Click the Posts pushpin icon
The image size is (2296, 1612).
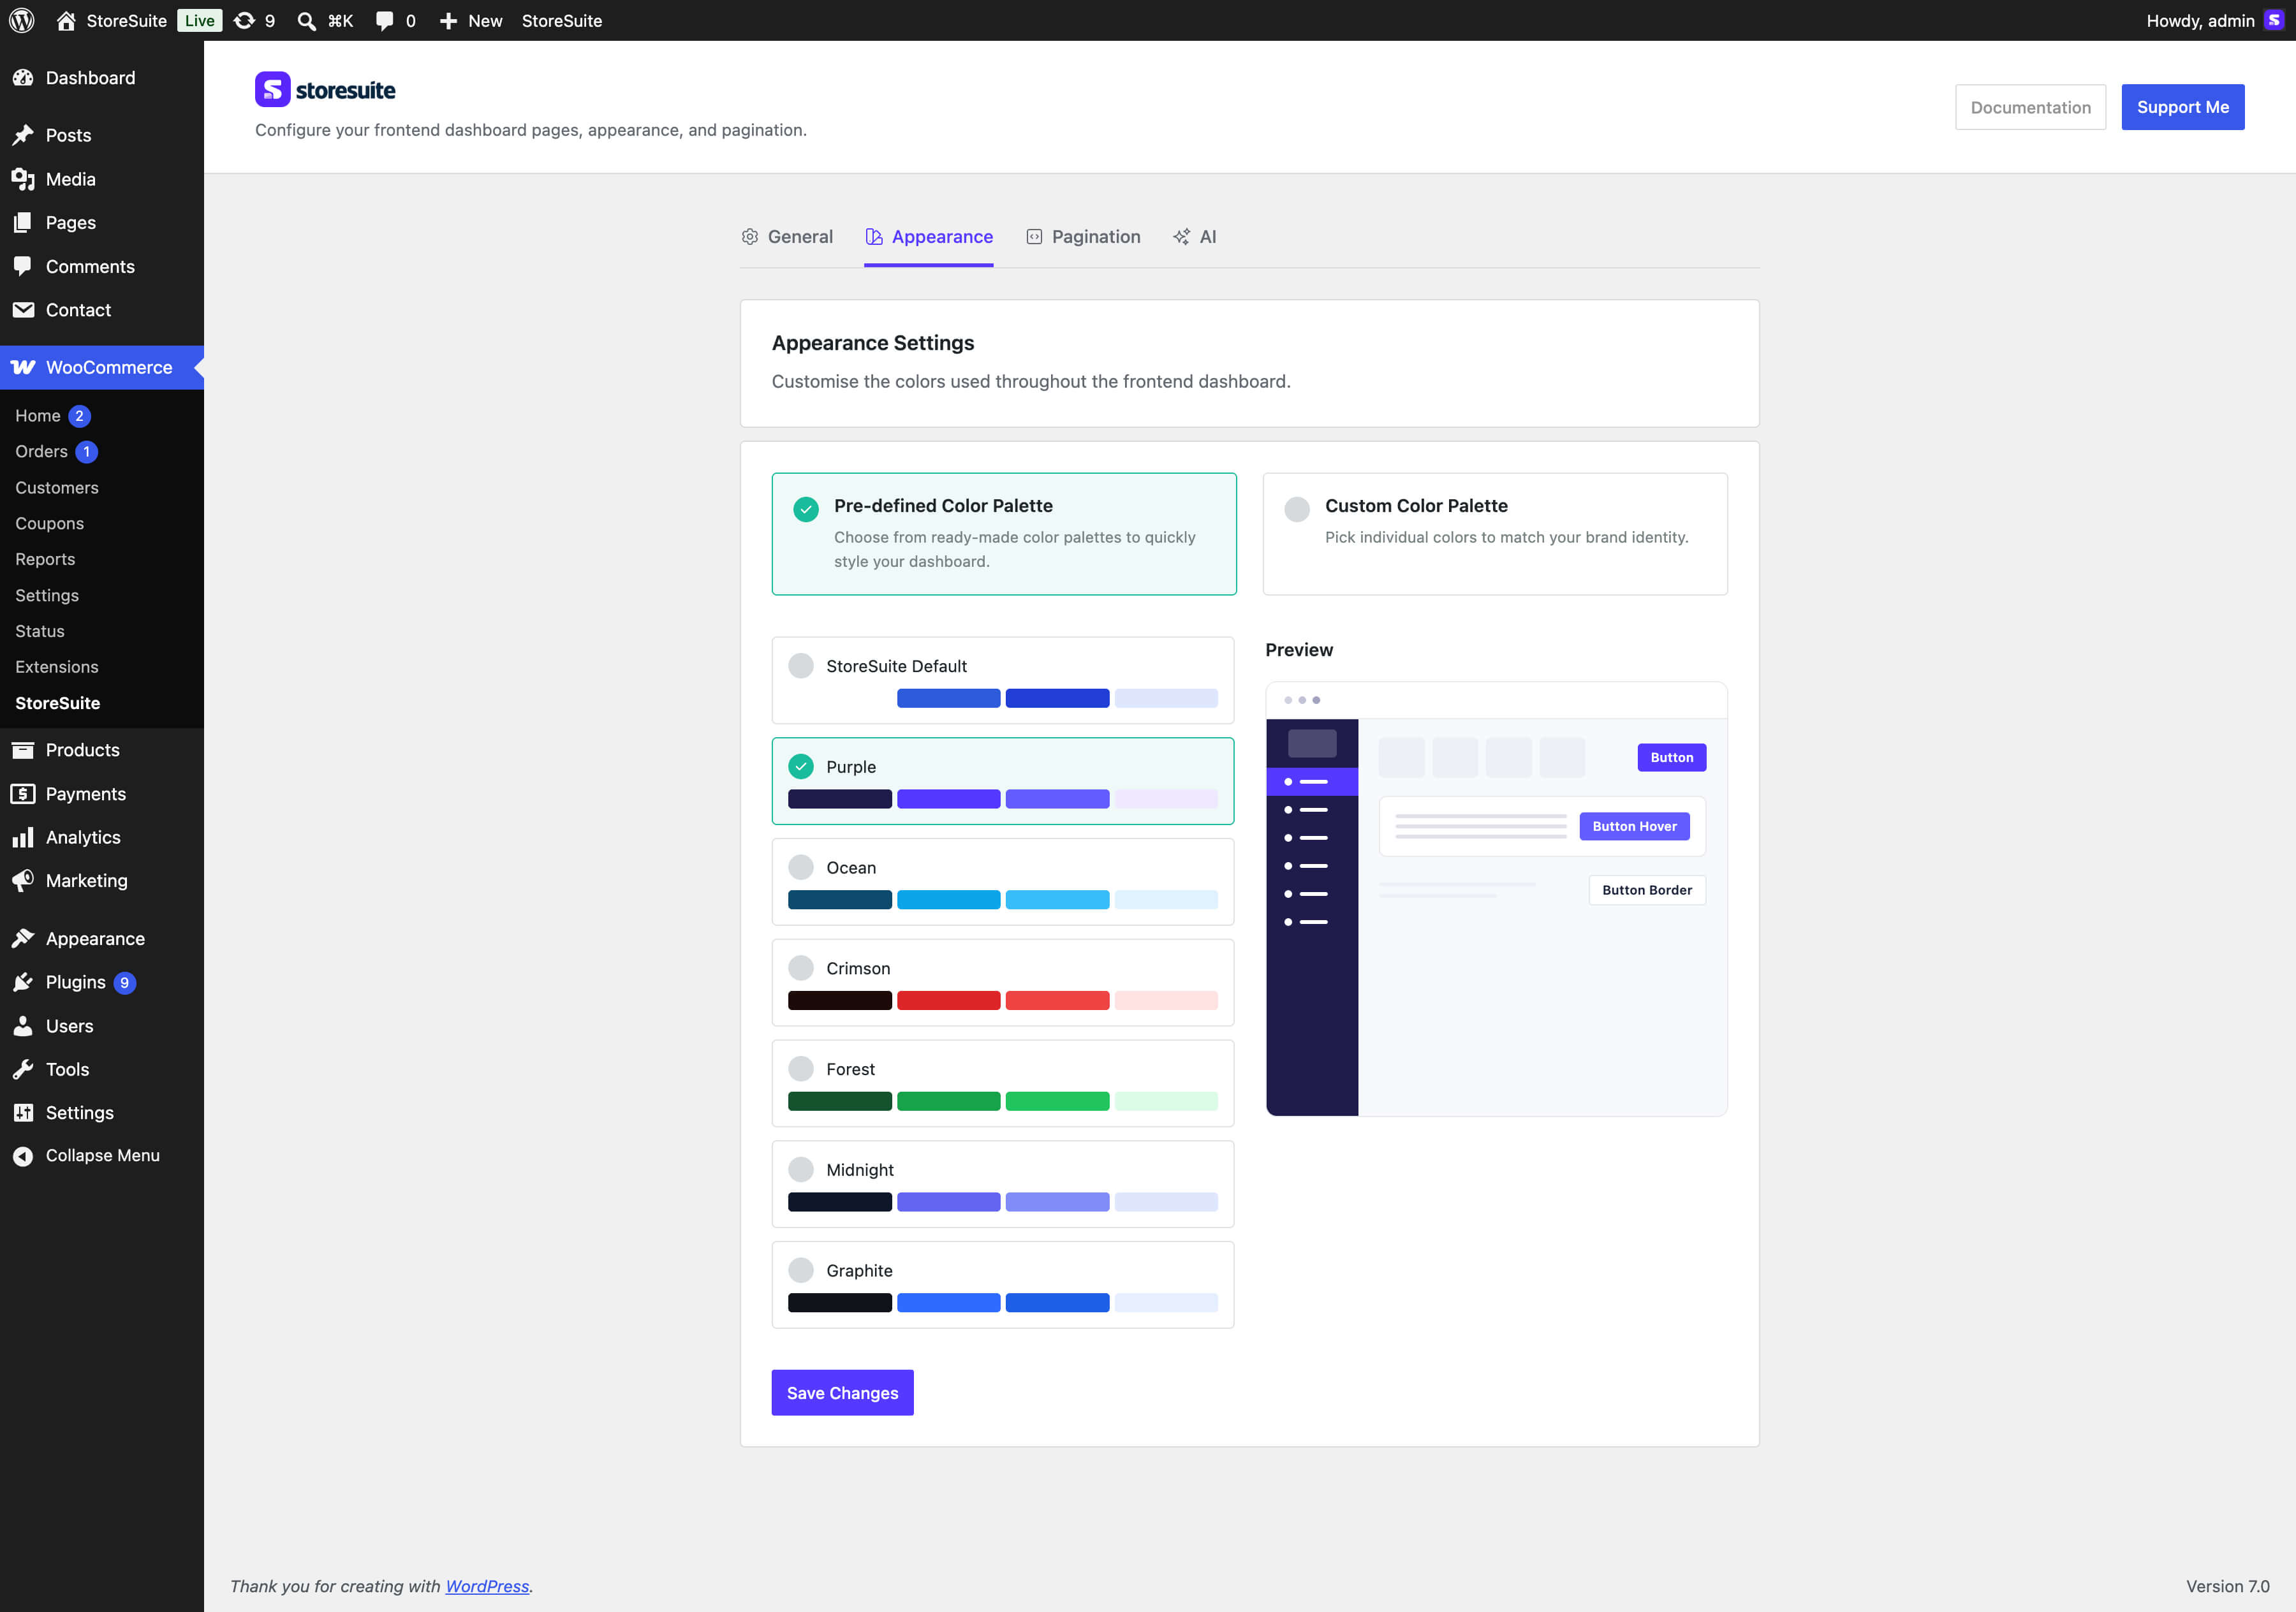[x=23, y=135]
